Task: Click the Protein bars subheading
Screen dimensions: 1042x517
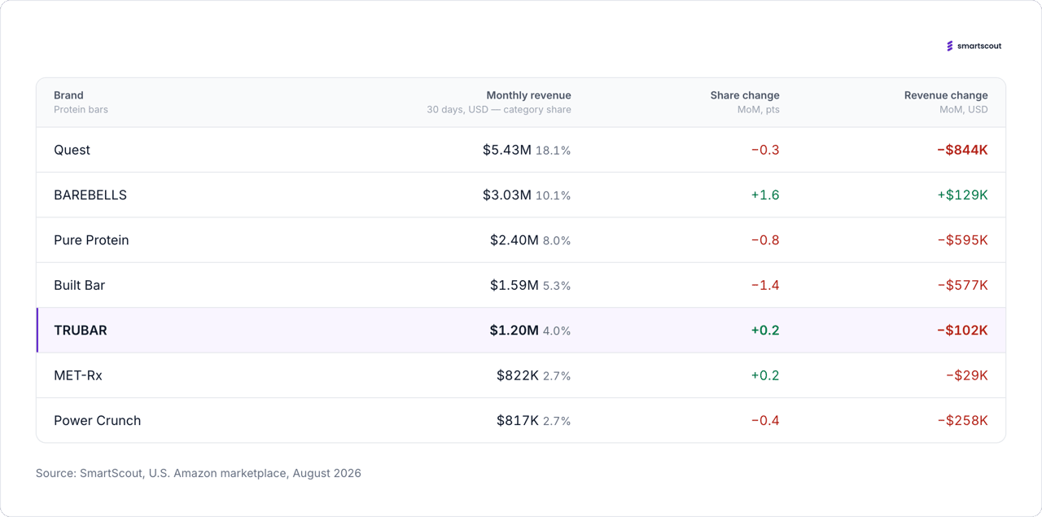Action: [x=81, y=110]
